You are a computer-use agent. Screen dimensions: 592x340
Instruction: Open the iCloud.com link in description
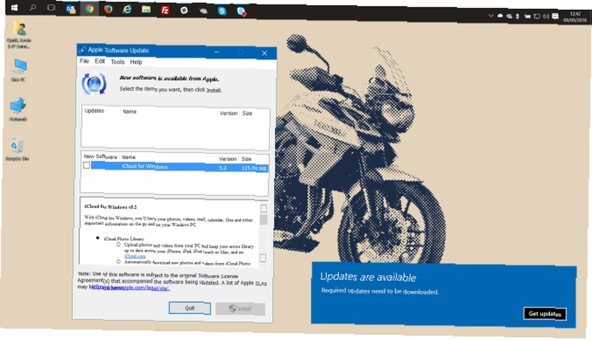(135, 256)
